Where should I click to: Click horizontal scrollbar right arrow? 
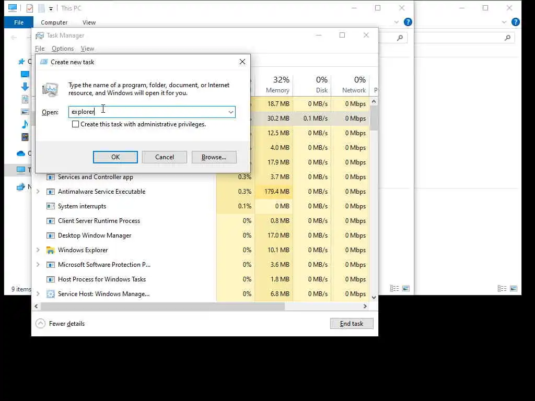(365, 306)
